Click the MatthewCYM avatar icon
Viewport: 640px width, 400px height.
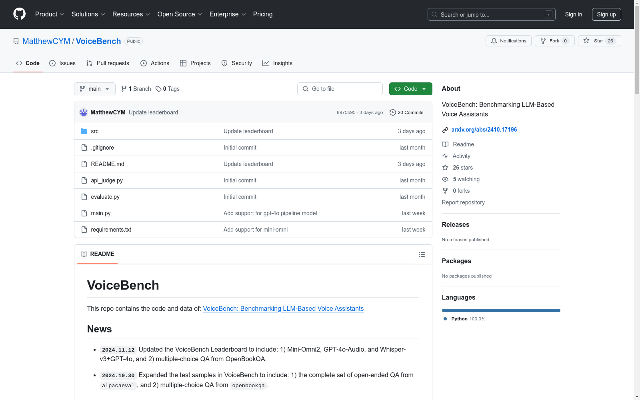pos(84,112)
